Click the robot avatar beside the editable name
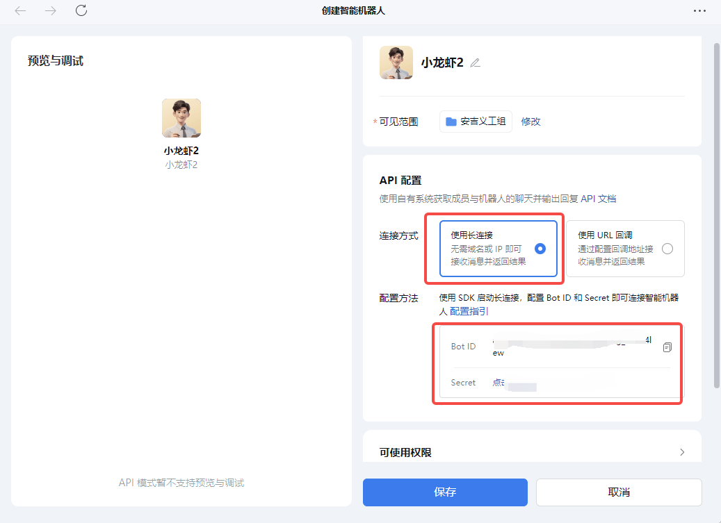This screenshot has width=721, height=523. 396,63
